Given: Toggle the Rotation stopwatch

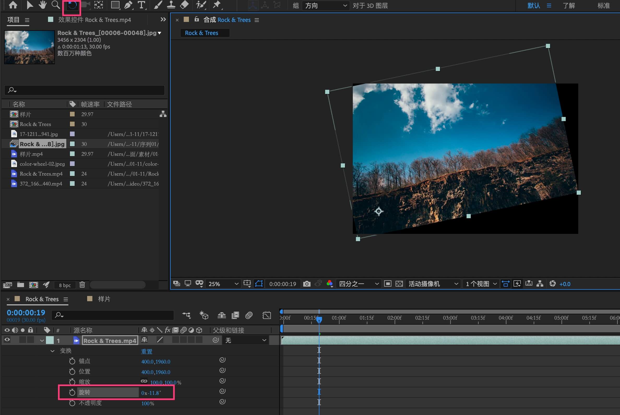Looking at the screenshot, I should click(72, 392).
